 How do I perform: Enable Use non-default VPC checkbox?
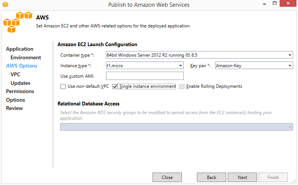point(63,86)
